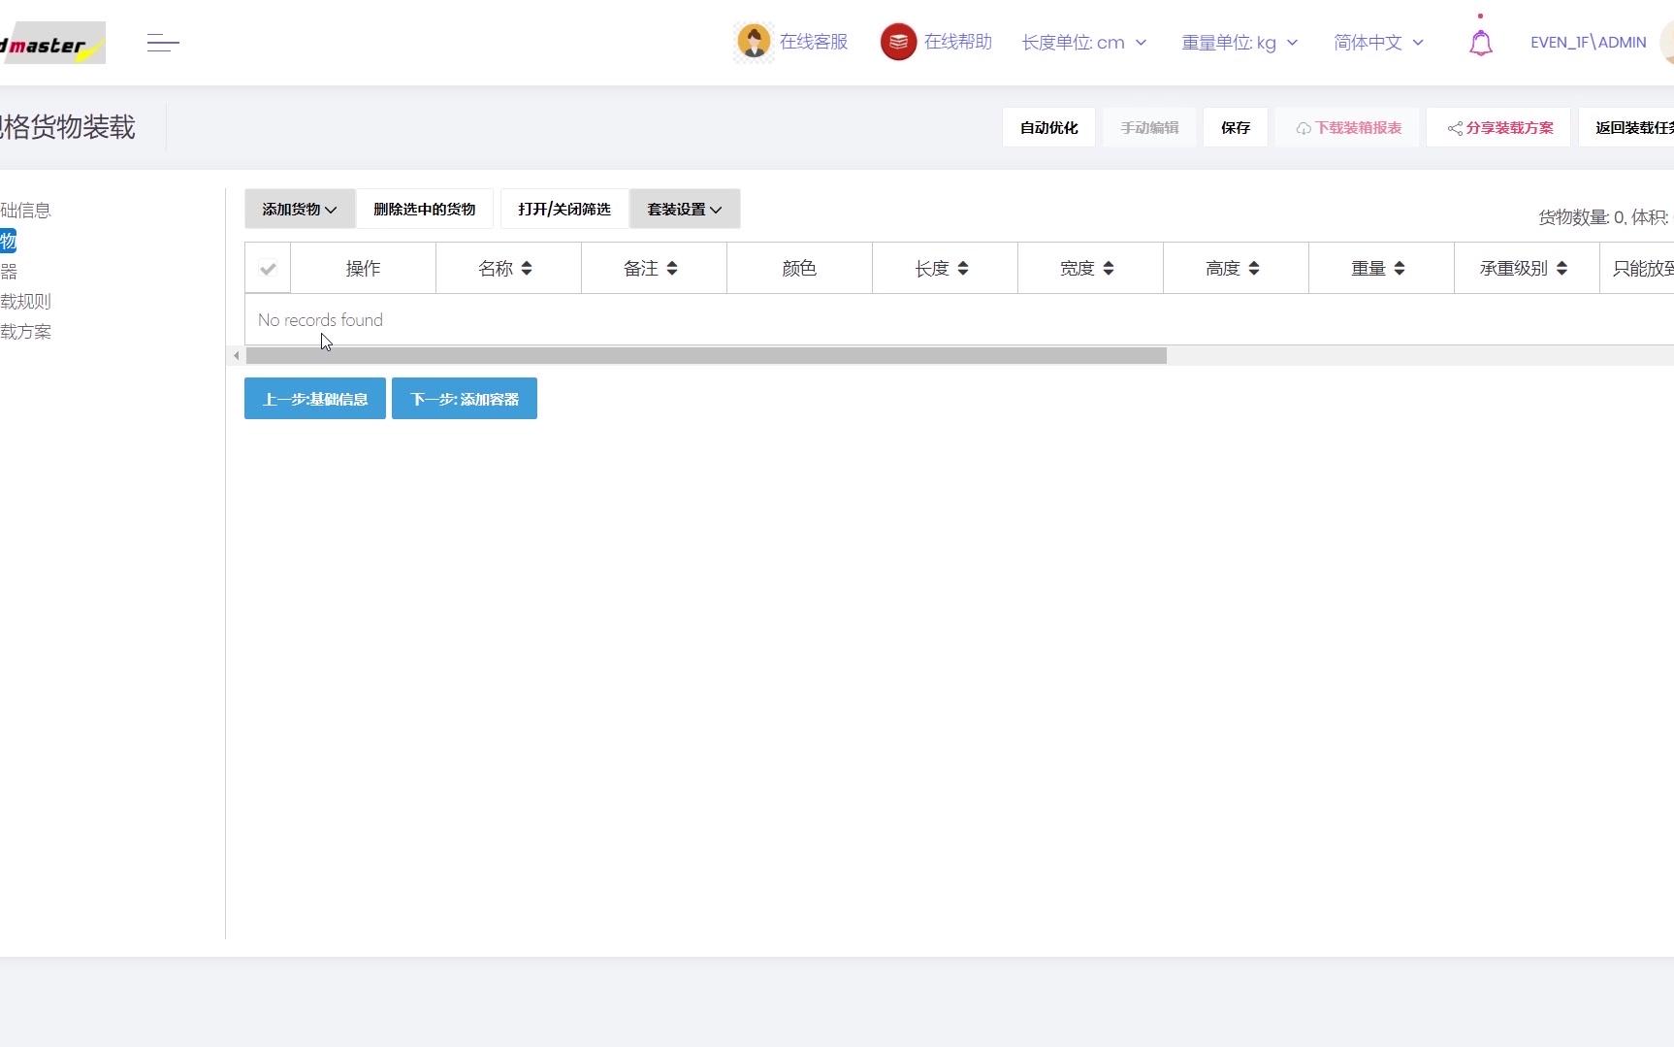Go to 装载规则 step in sidebar
1674x1047 pixels.
(25, 302)
